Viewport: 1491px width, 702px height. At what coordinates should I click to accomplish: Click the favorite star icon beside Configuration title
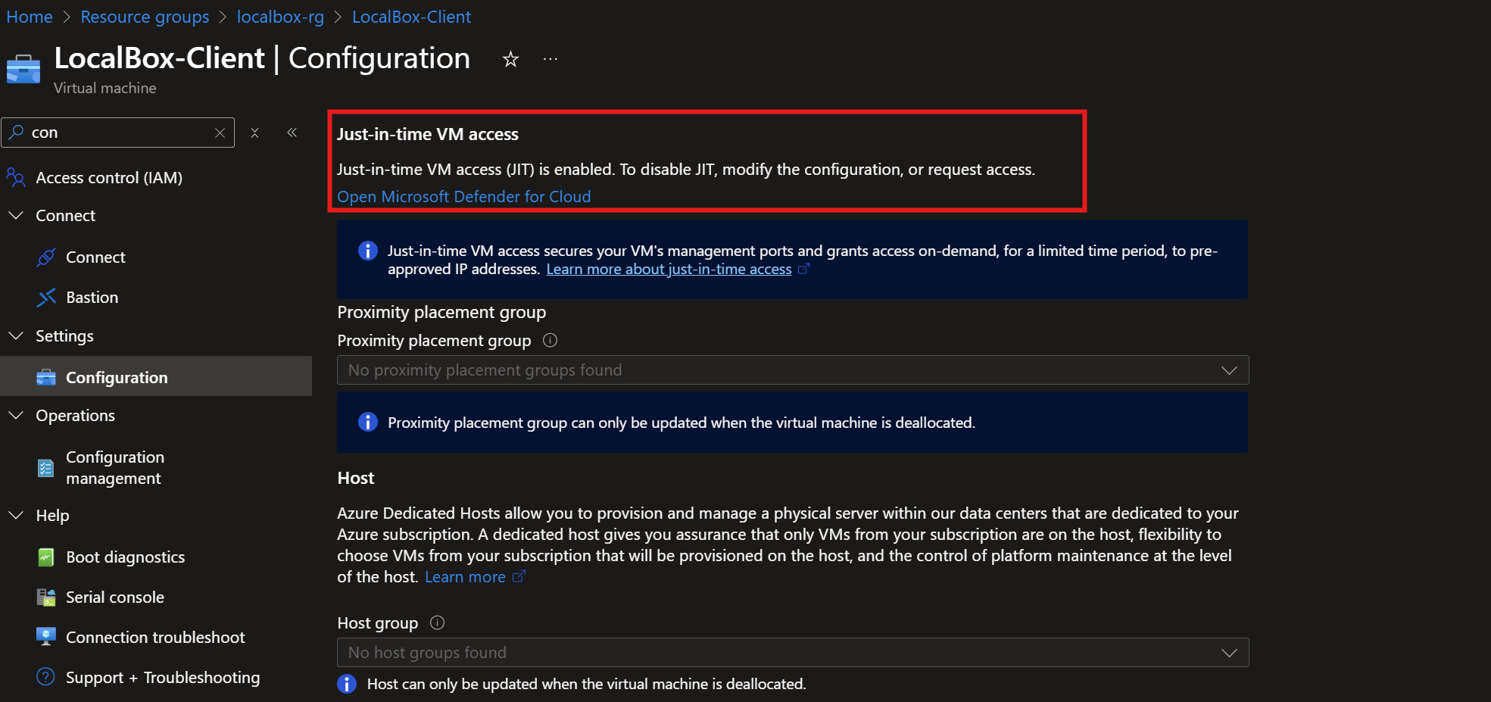(510, 59)
